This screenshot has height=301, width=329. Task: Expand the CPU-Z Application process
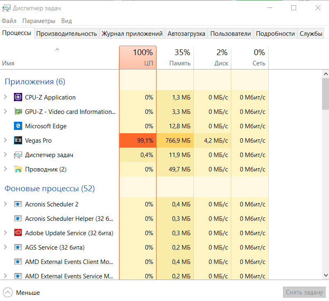(5, 97)
